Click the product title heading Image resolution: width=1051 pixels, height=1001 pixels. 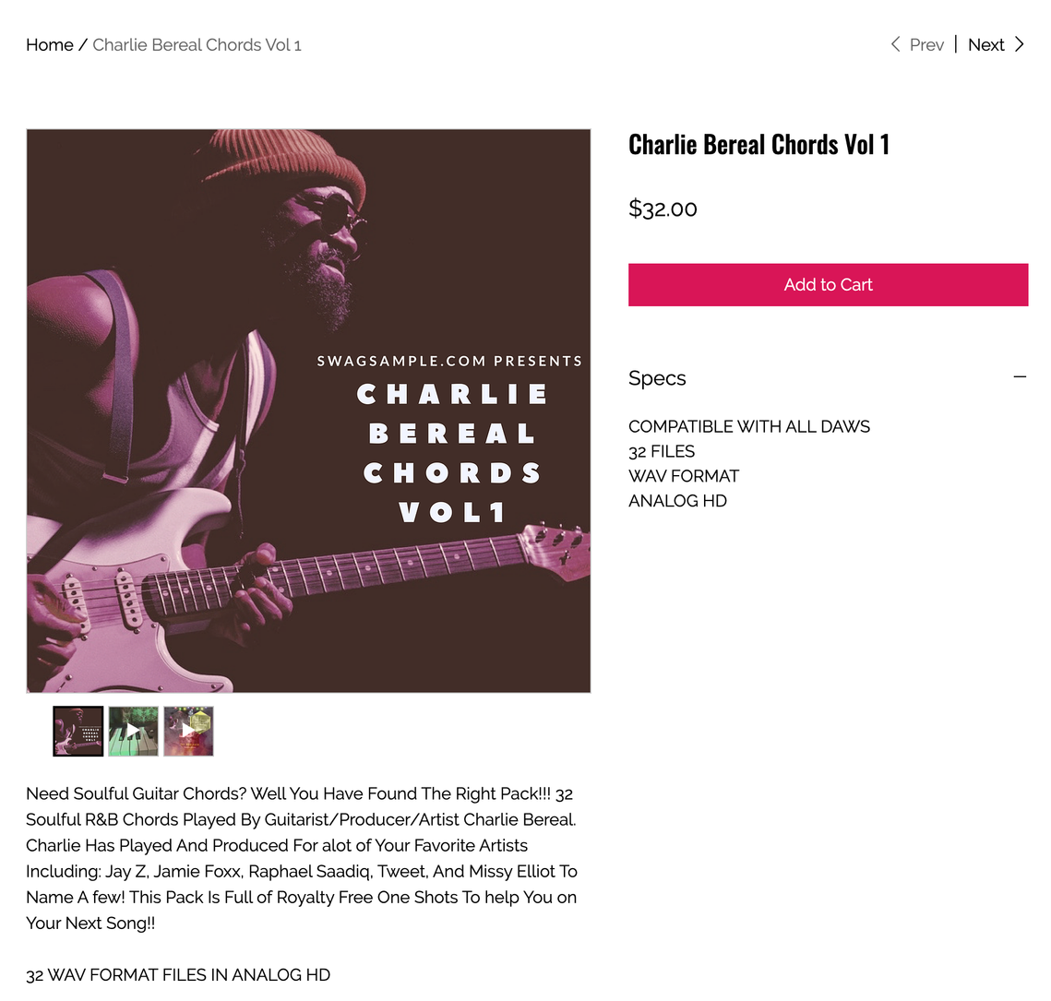point(758,145)
